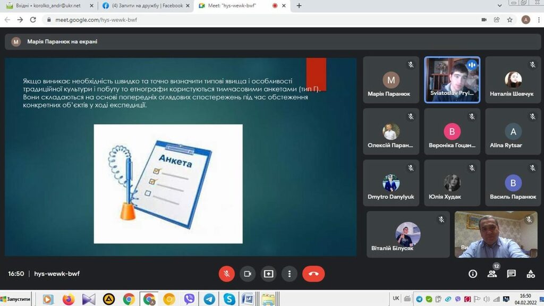The width and height of the screenshot is (544, 306).
Task: Open Telegram from the taskbar
Action: 209,299
